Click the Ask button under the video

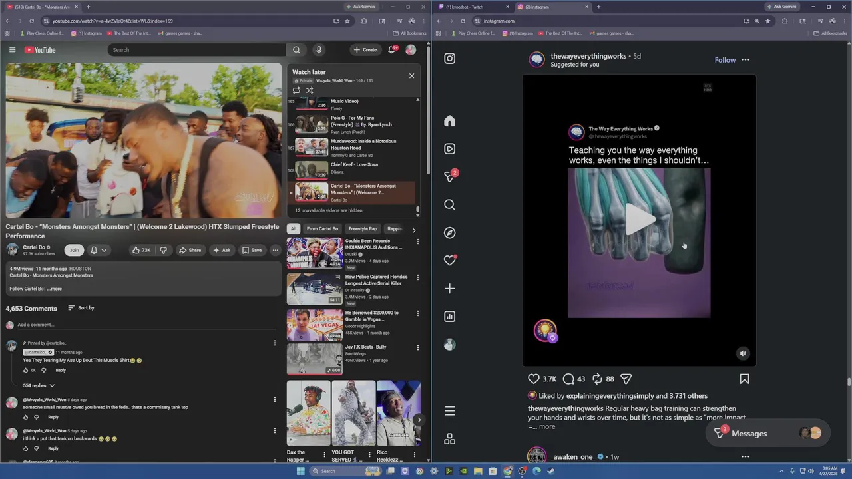tap(222, 250)
